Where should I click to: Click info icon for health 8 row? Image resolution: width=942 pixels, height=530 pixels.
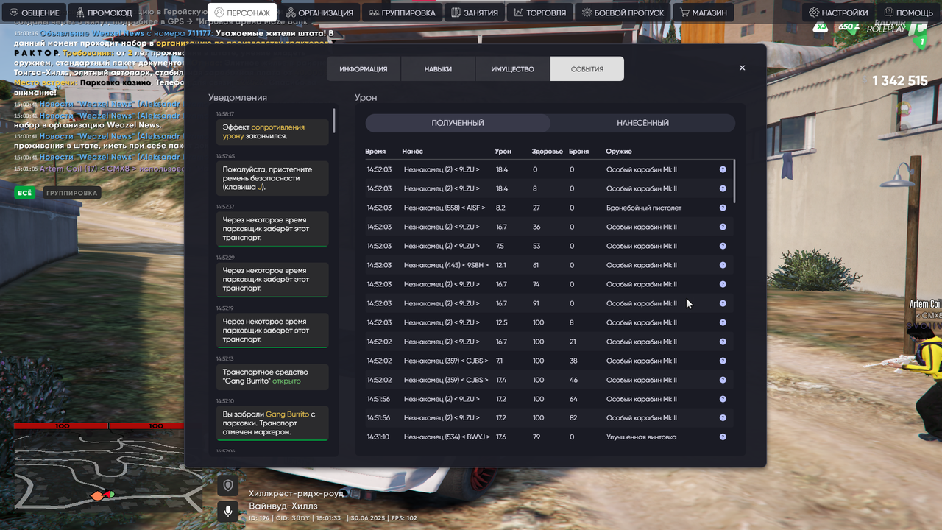(x=723, y=188)
